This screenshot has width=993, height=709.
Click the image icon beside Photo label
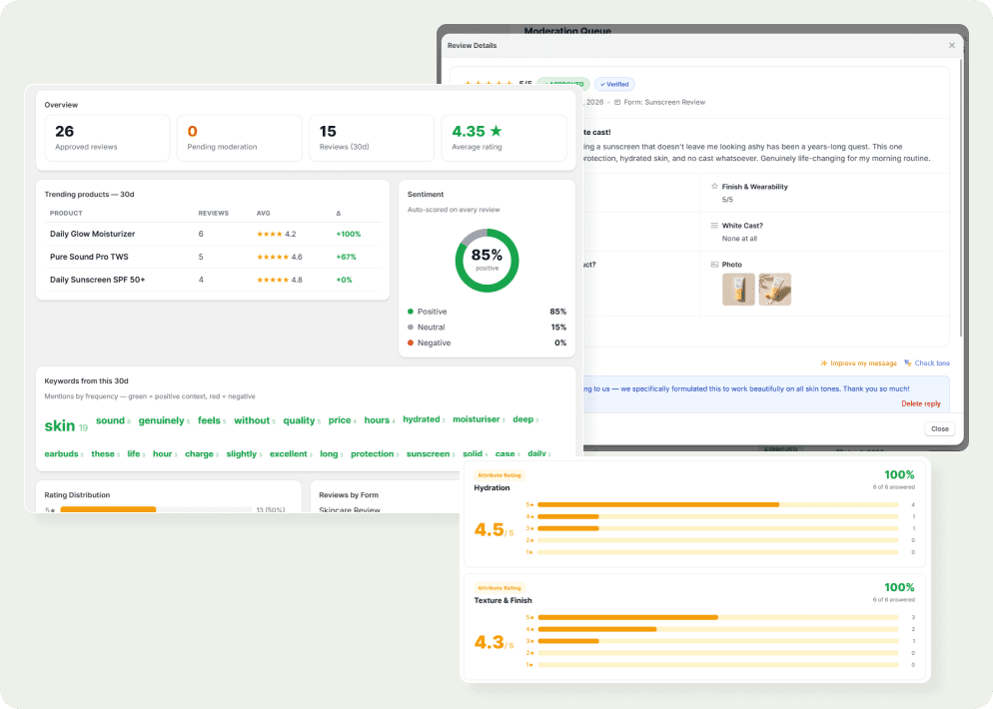[714, 265]
